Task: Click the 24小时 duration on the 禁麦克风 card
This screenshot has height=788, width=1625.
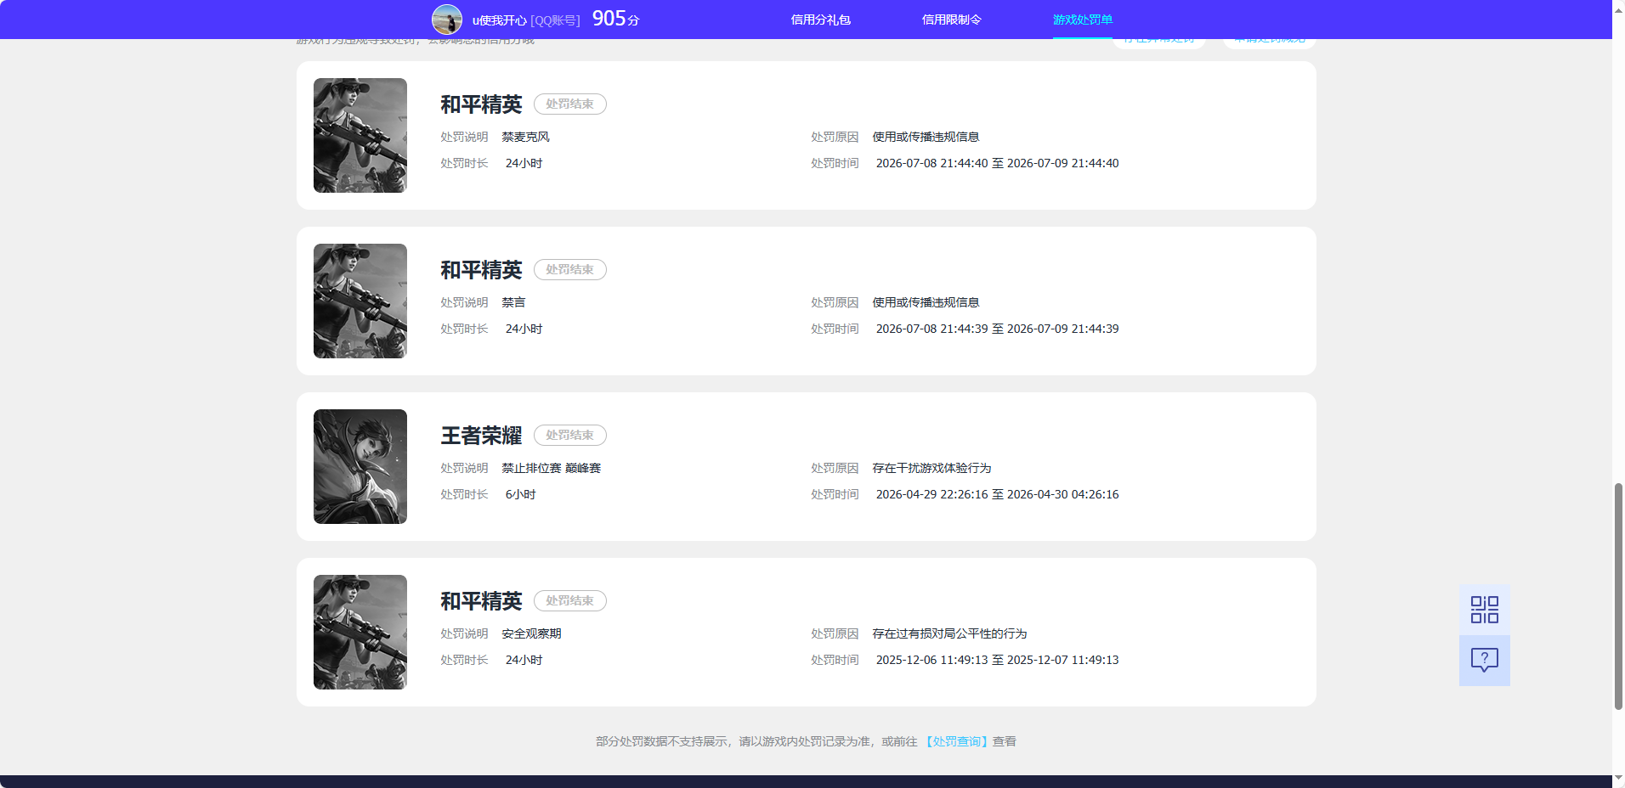Action: (524, 163)
